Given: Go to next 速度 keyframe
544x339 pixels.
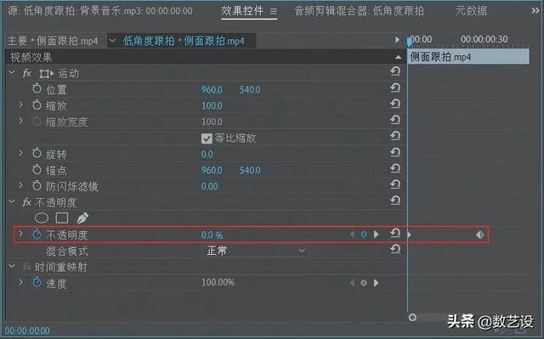Looking at the screenshot, I should [x=376, y=283].
